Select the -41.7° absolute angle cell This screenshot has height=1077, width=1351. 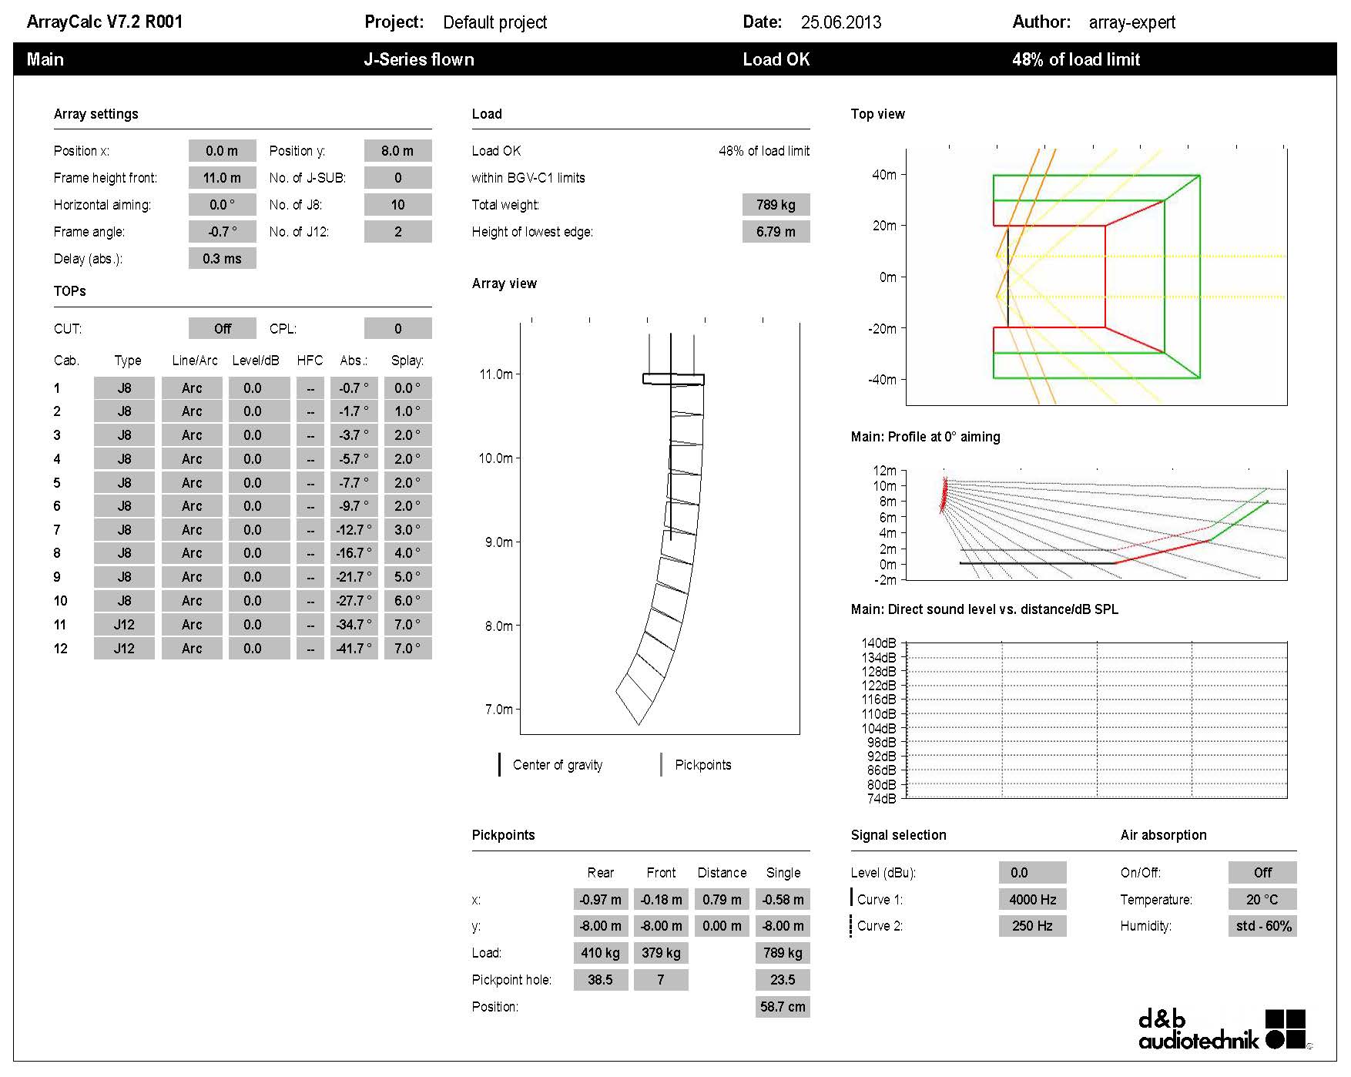tap(354, 649)
